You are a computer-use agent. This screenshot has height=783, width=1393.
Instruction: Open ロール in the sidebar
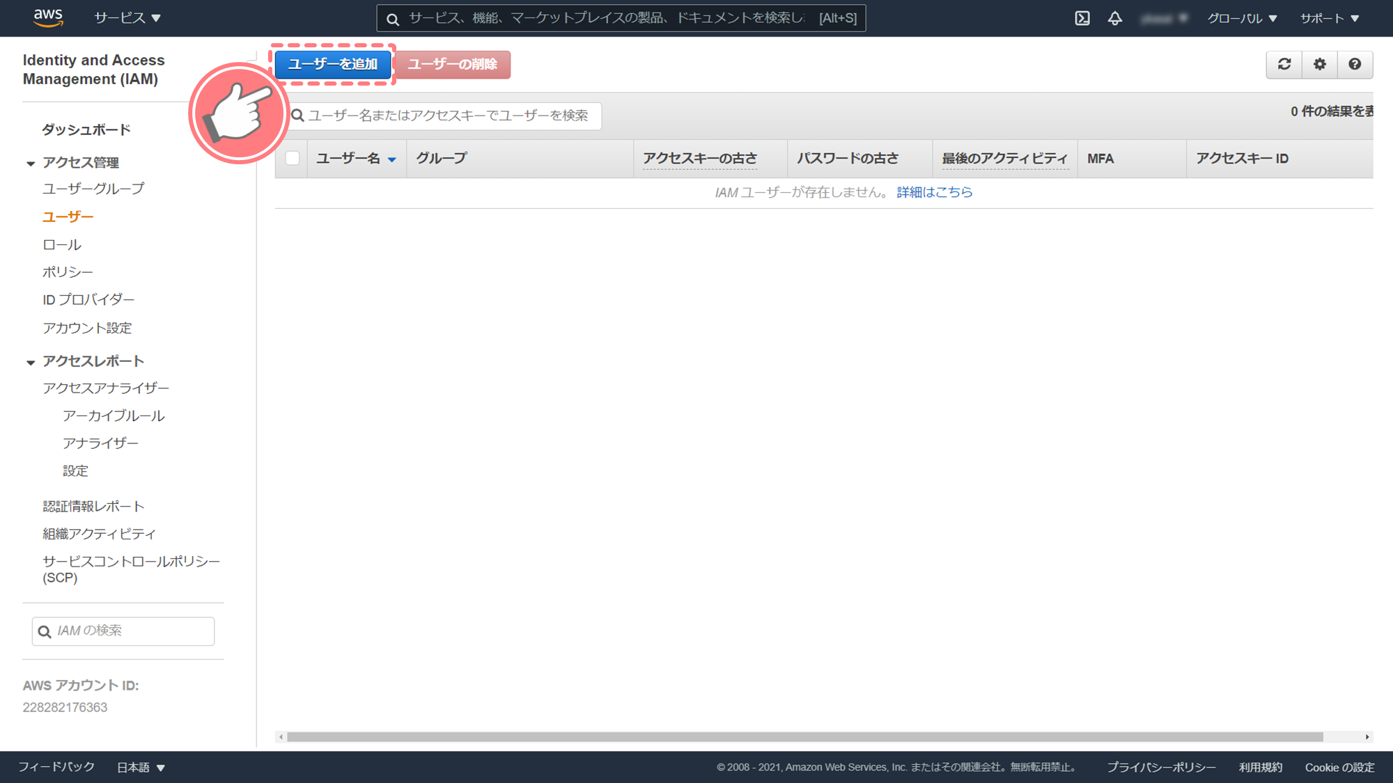click(62, 245)
